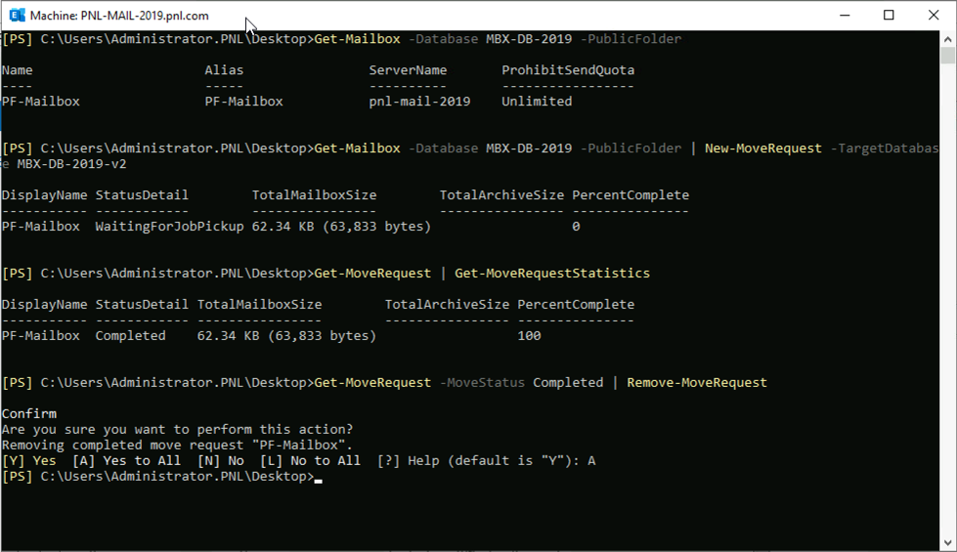Click the Completed status detail value
The image size is (957, 552).
pyautogui.click(x=130, y=336)
